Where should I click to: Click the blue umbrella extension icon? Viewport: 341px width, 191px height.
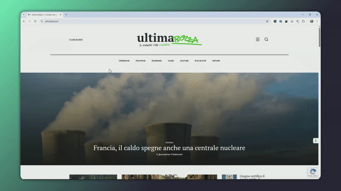[298, 21]
